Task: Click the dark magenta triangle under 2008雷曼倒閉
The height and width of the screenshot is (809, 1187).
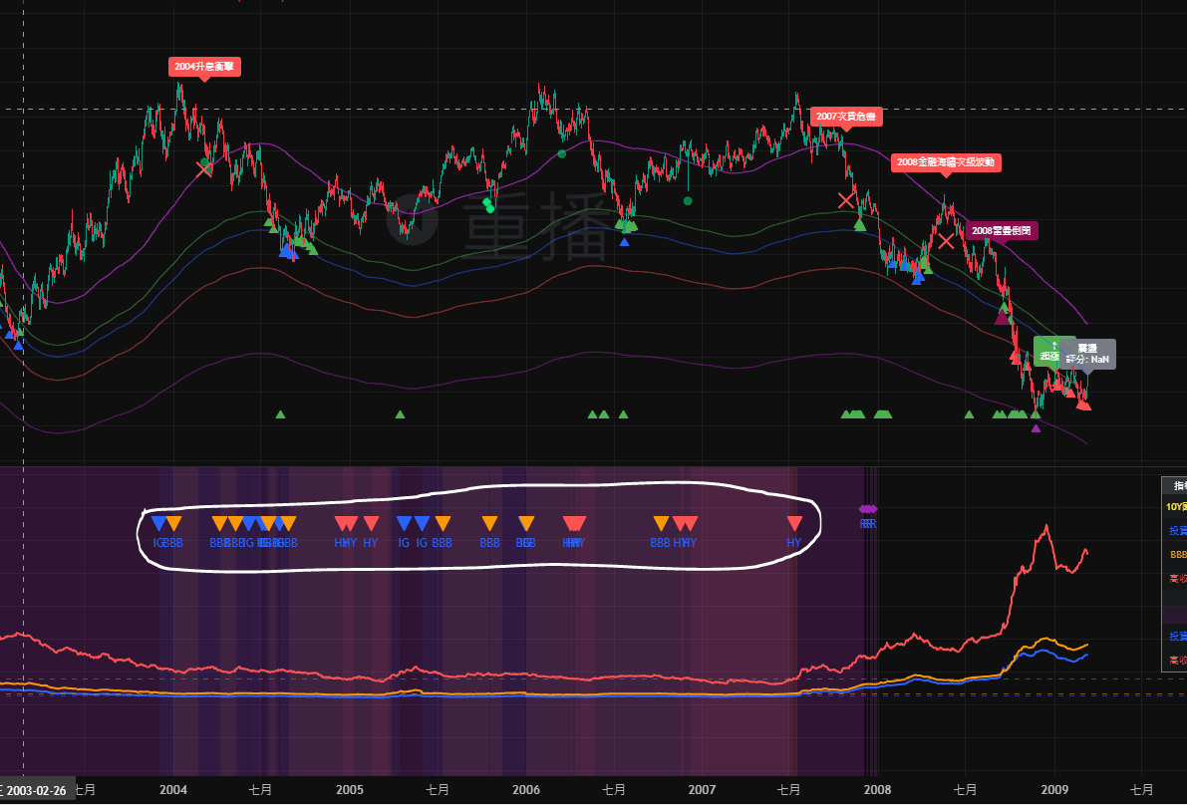Action: click(1002, 317)
